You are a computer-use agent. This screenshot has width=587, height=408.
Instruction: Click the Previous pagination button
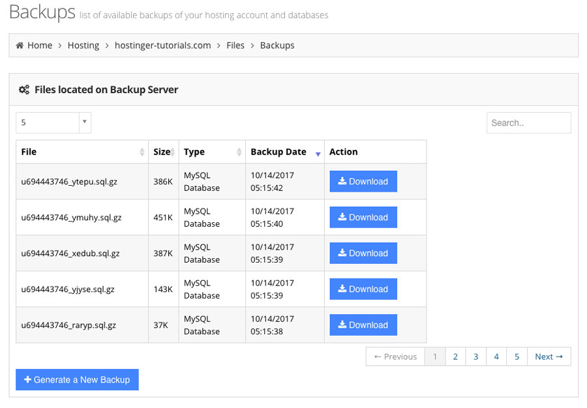(x=395, y=357)
